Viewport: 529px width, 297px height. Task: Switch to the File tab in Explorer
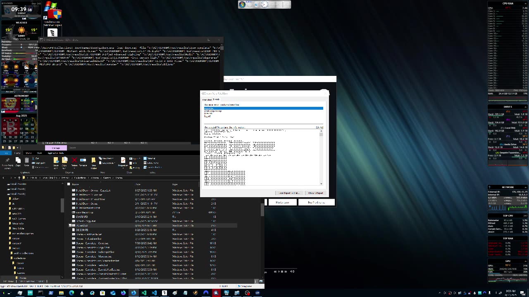[6, 153]
